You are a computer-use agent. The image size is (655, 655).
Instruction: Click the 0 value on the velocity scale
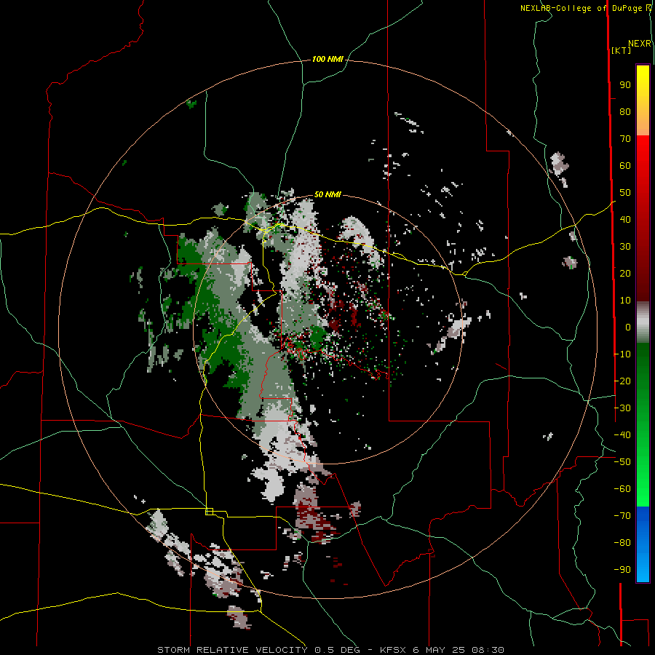628,327
